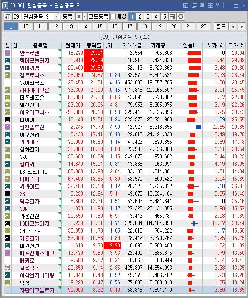Click the duplicate window icon in the title bar
Viewport: 248px width, 298px height.
point(194,5)
